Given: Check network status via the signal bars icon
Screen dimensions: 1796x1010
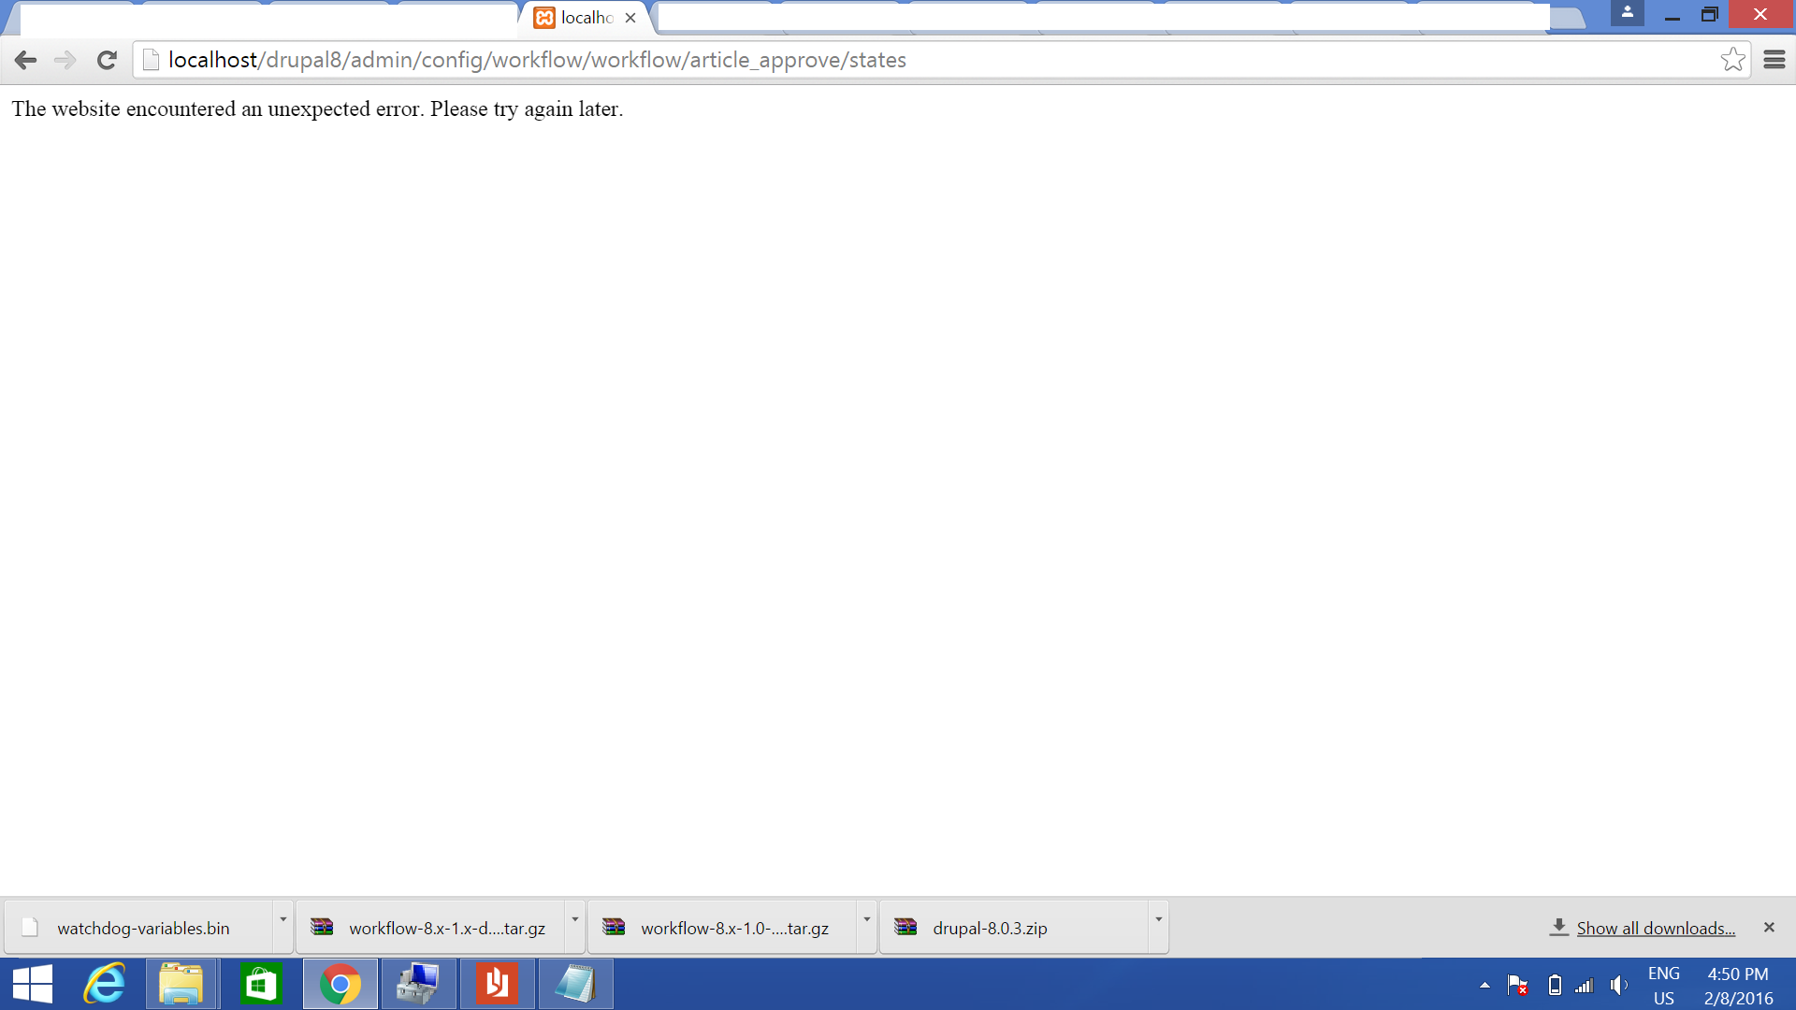Looking at the screenshot, I should pos(1585,985).
